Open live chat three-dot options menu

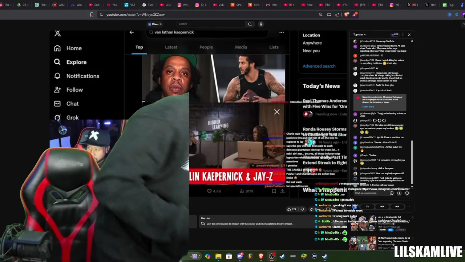pyautogui.click(x=403, y=35)
